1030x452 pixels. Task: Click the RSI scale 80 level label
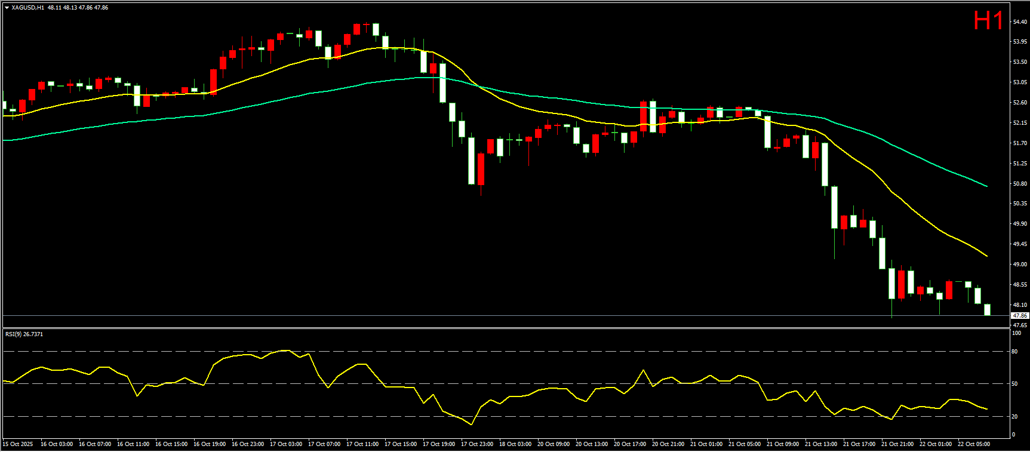click(x=1014, y=352)
